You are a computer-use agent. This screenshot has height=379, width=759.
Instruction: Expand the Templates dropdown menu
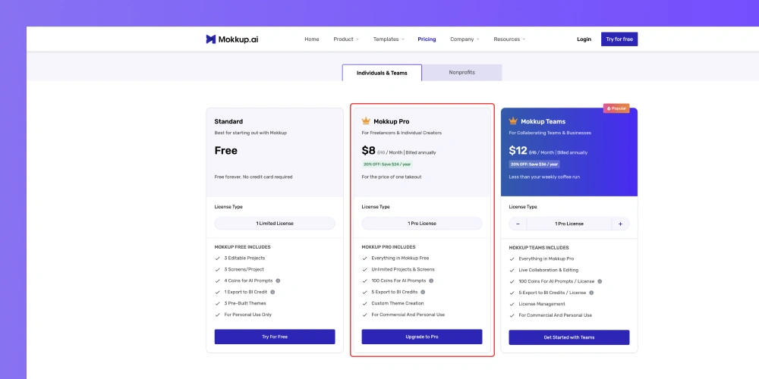[x=389, y=39]
